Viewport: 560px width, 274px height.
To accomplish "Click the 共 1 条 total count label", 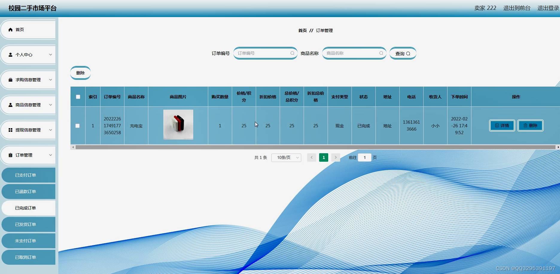I will coord(261,157).
